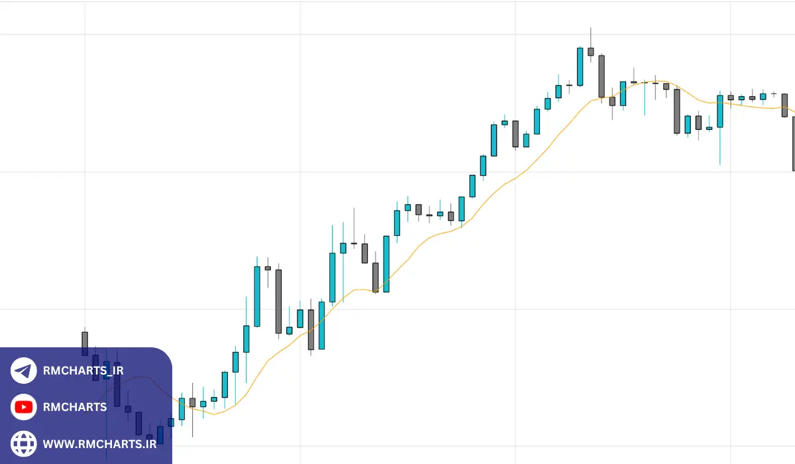Image resolution: width=795 pixels, height=464 pixels.
Task: Visit the WWW.RMCHARTS.IR website link
Action: coord(99,443)
